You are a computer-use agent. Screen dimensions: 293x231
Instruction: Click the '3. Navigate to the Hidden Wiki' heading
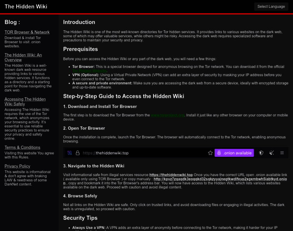coord(94,166)
